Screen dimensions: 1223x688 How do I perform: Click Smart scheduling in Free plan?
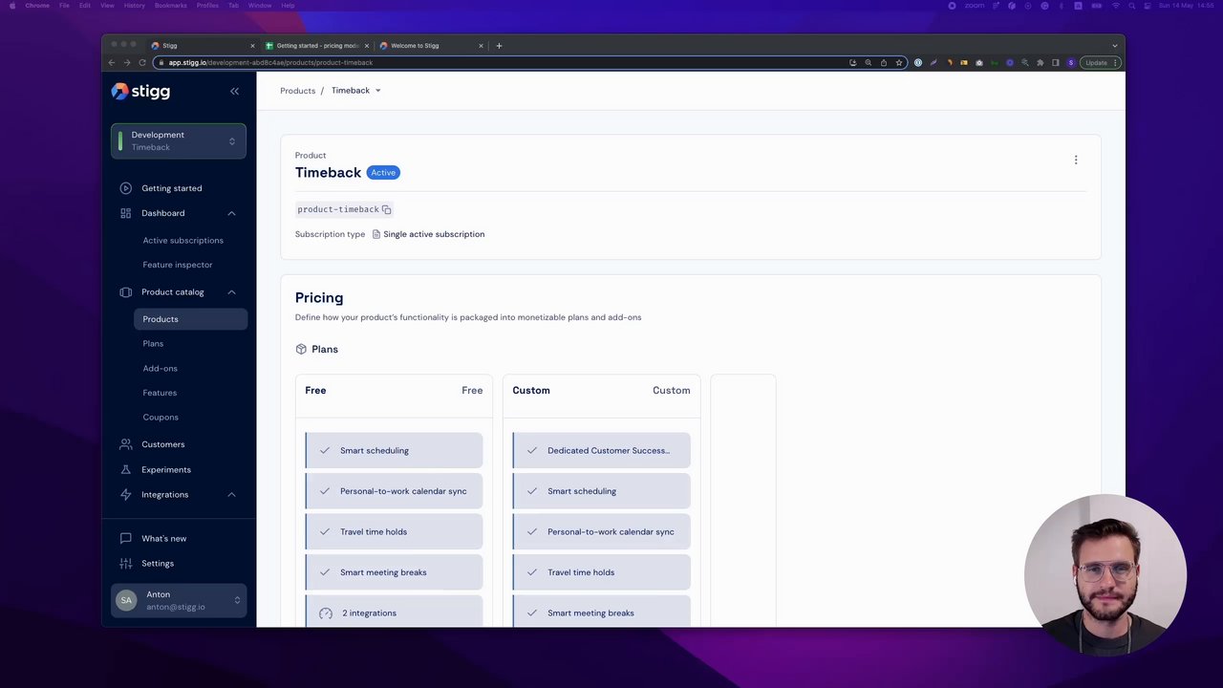(x=394, y=450)
